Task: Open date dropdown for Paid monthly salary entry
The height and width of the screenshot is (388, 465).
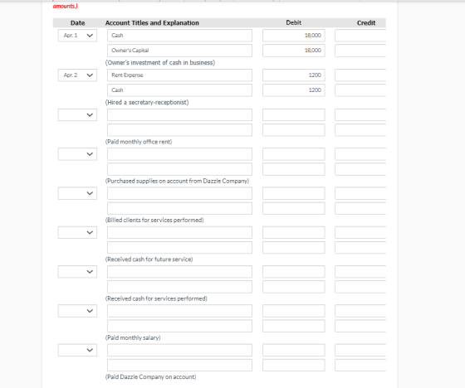Action: tap(77, 311)
